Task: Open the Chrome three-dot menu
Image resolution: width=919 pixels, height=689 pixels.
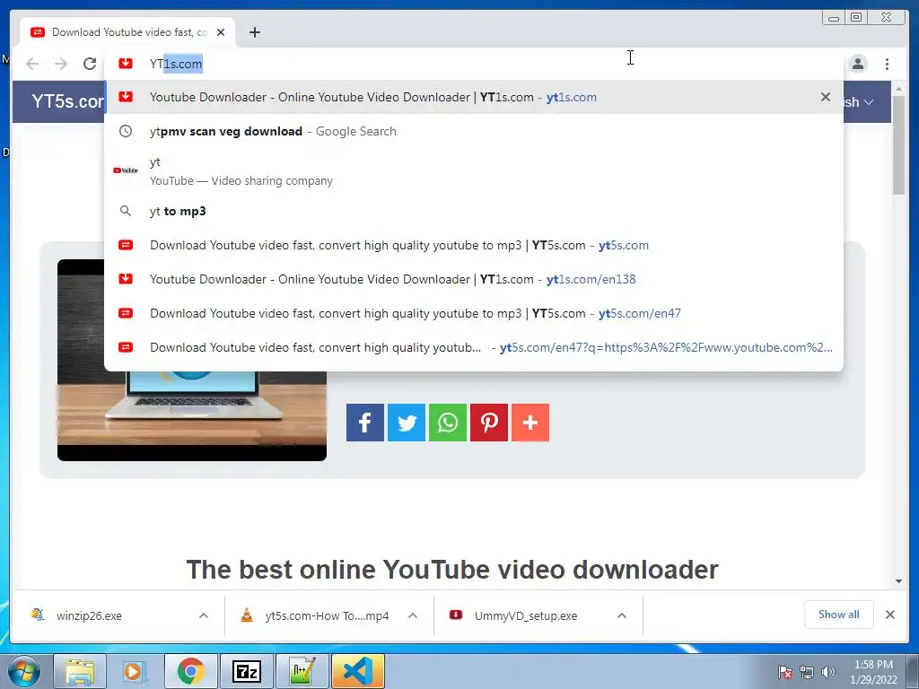Action: tap(887, 64)
